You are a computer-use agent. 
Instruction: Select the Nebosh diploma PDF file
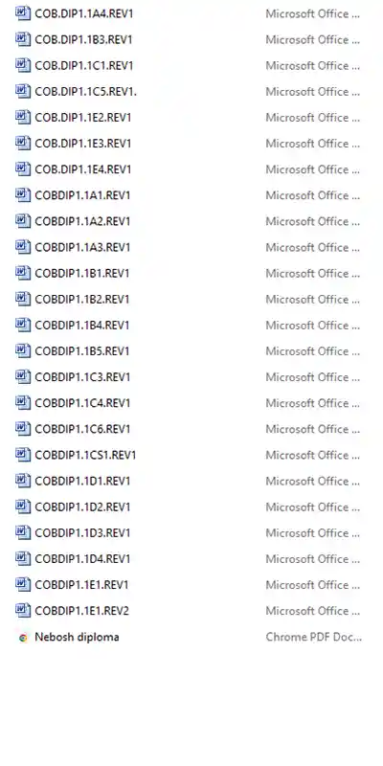tap(77, 637)
